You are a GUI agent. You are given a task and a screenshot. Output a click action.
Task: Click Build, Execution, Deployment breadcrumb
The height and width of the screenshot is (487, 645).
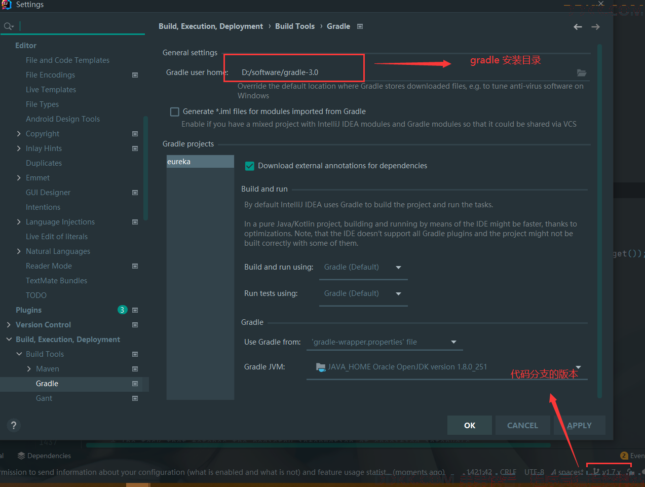pos(211,26)
